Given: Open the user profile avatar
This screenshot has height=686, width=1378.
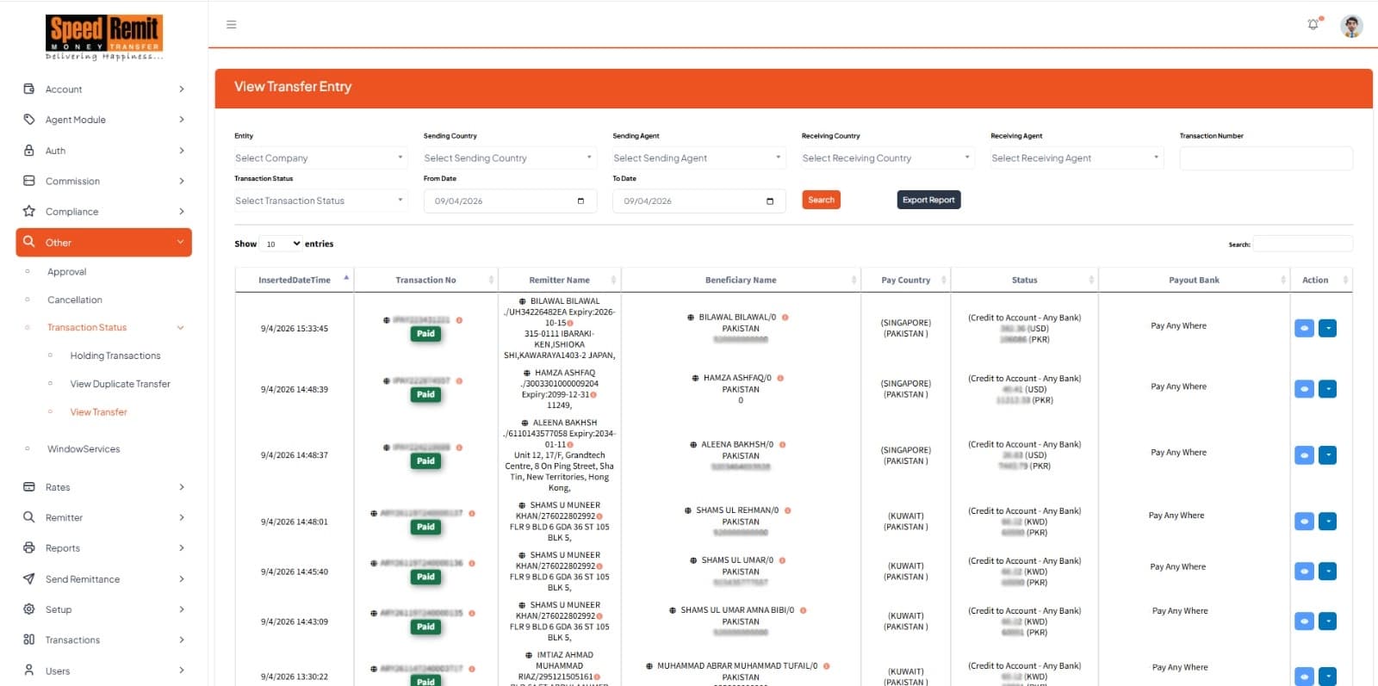Looking at the screenshot, I should [x=1351, y=26].
